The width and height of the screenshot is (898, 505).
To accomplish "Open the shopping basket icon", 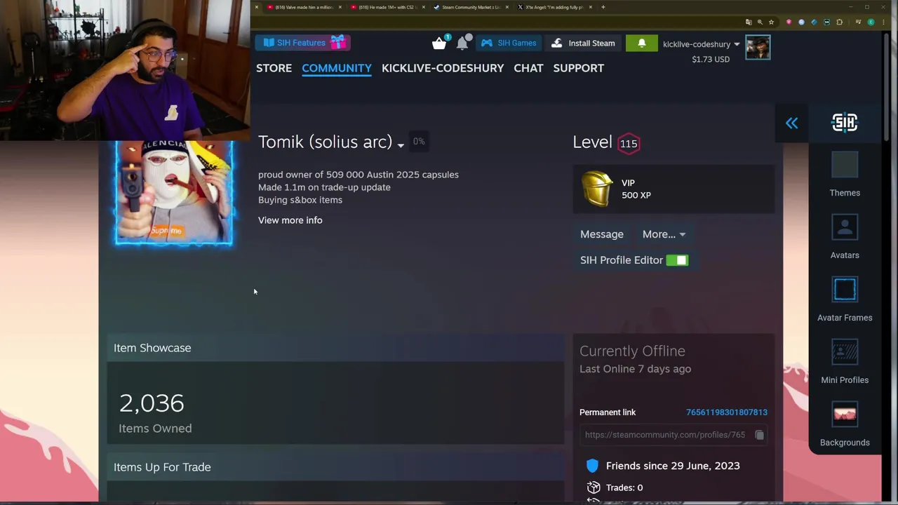I will (439, 43).
